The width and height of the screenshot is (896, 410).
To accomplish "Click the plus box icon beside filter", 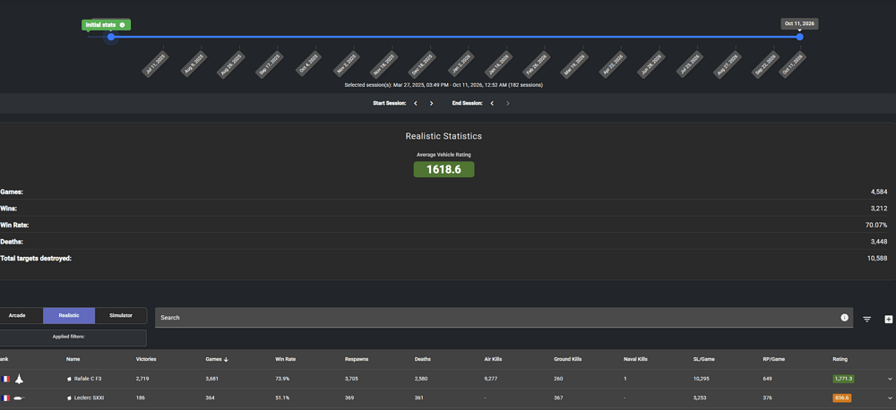I will point(888,320).
